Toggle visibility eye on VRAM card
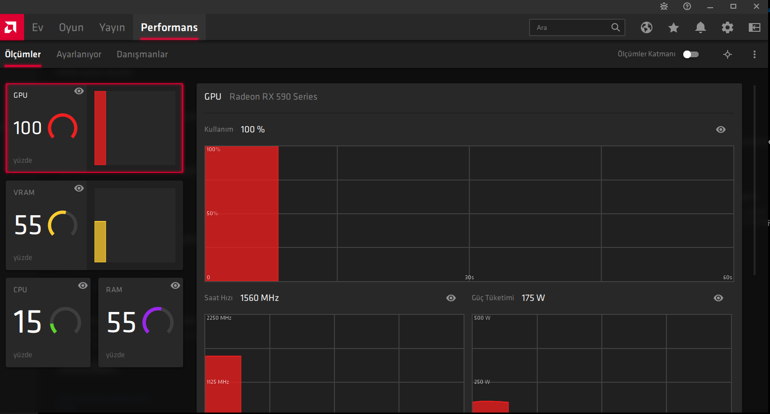Screen dimensions: 770x414 pos(79,188)
